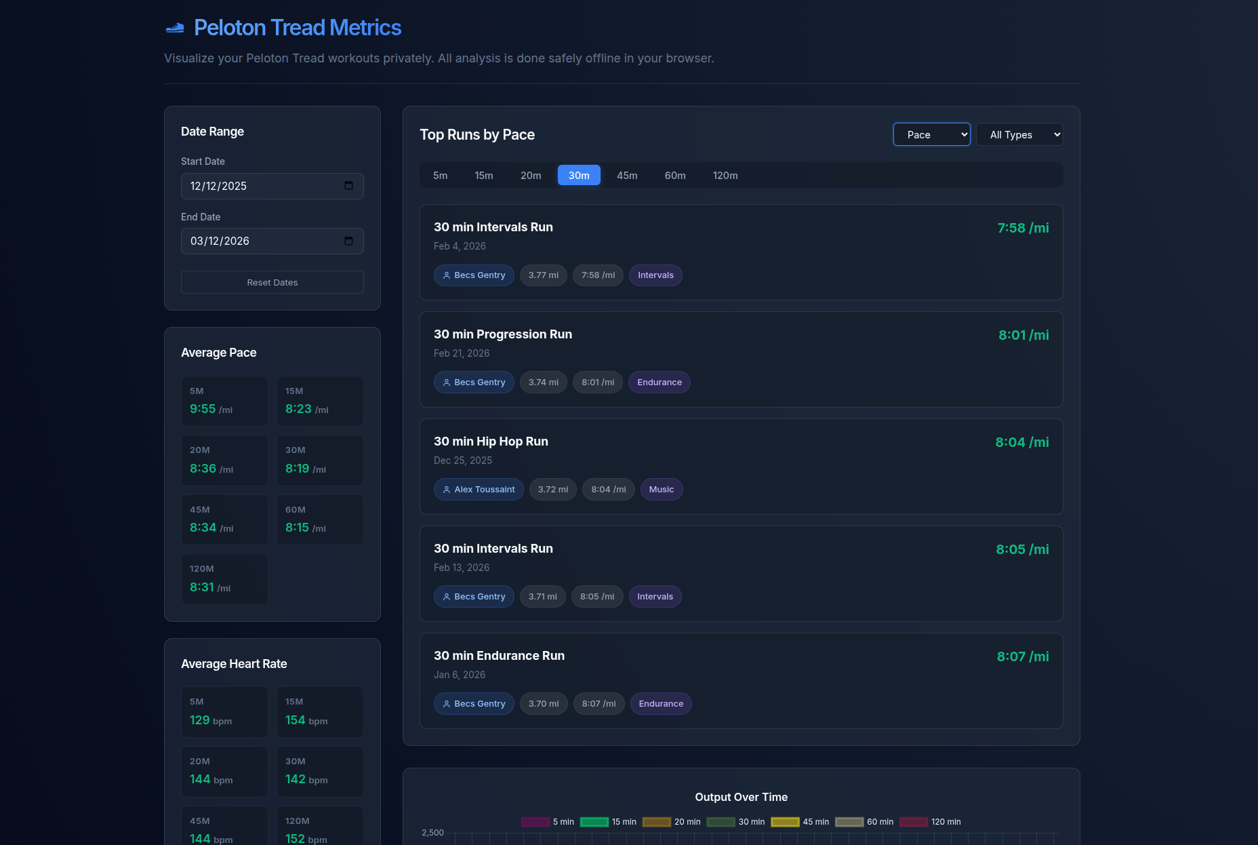Open the Start Date calendar picker icon
The width and height of the screenshot is (1258, 845).
click(x=348, y=186)
